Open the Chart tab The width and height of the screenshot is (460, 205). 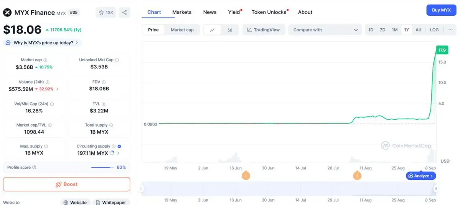click(x=154, y=12)
